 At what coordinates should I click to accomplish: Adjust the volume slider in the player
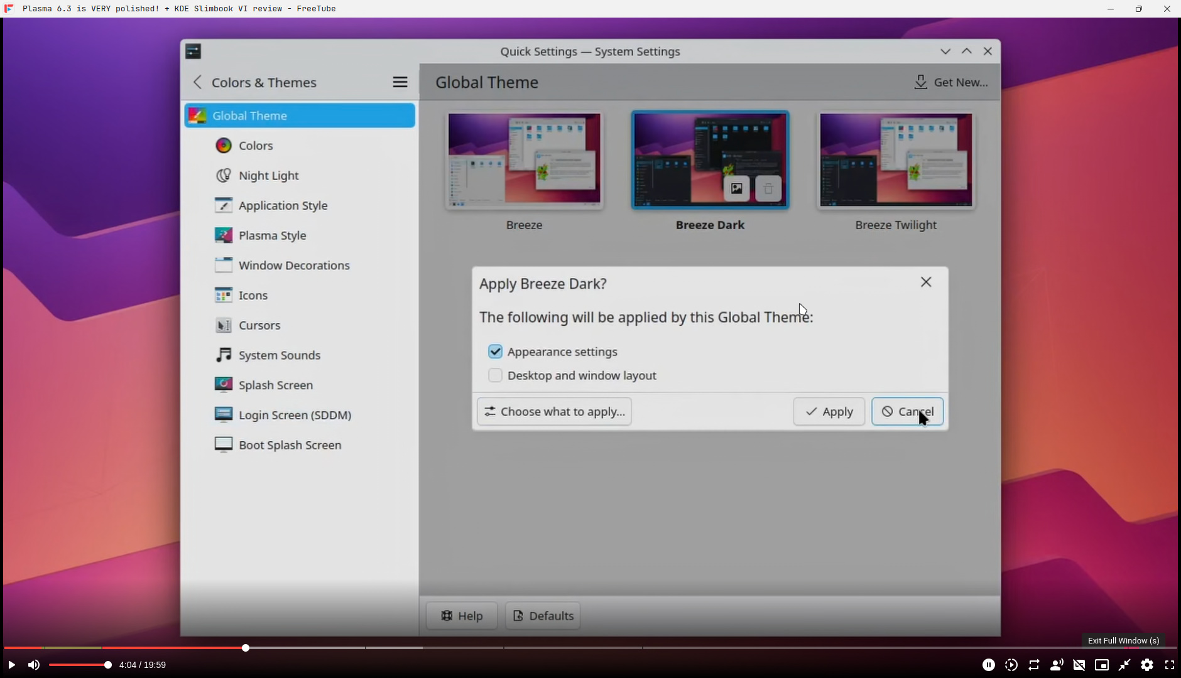(79, 665)
